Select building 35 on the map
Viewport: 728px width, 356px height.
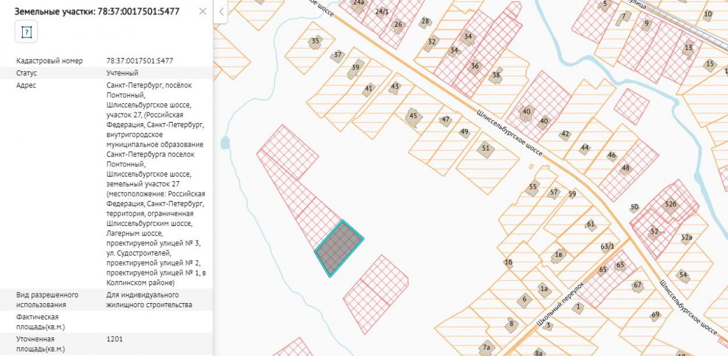(315, 41)
